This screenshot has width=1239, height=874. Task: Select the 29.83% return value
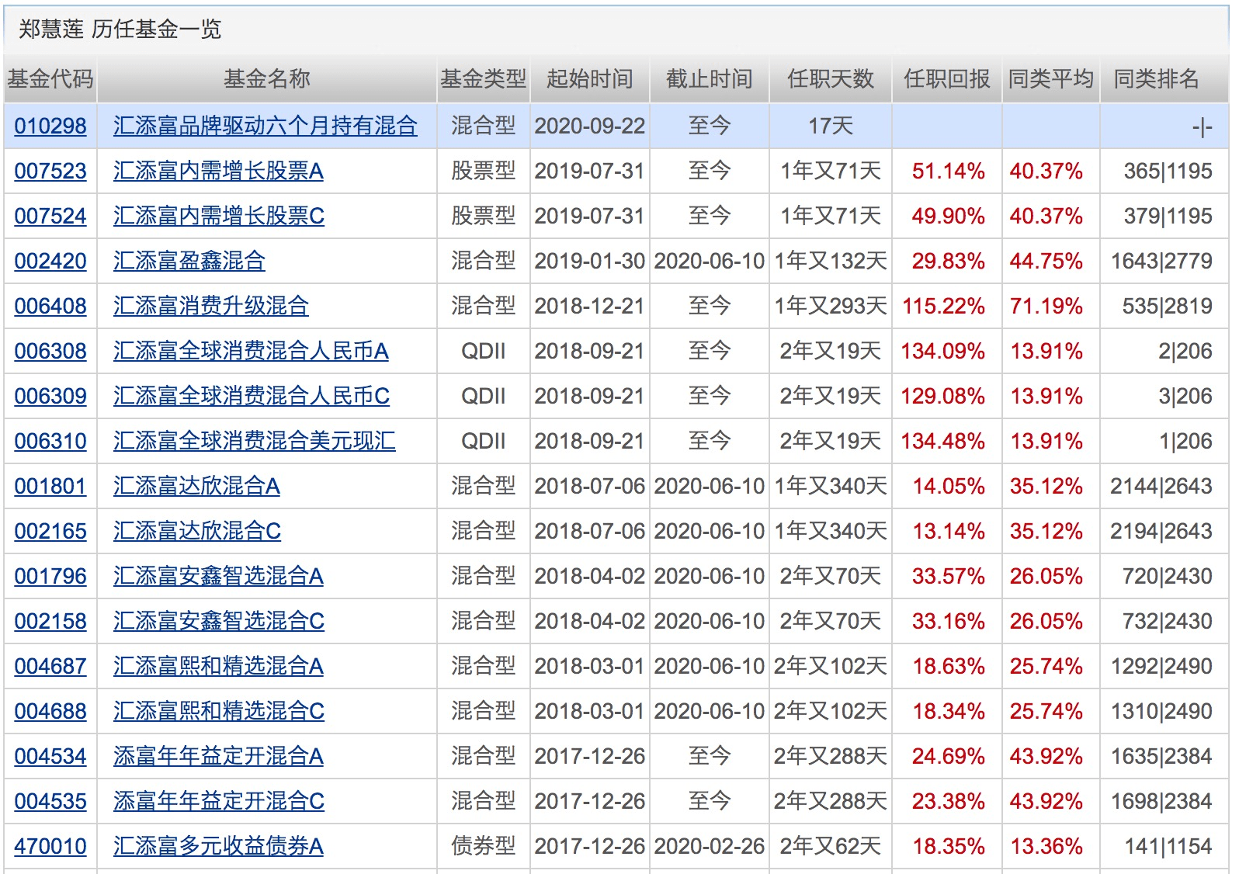[x=949, y=261]
